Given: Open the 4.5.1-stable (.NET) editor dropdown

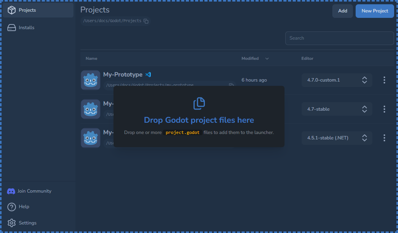Looking at the screenshot, I should 337,138.
